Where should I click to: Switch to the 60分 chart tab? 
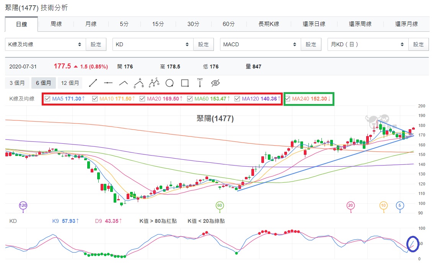tap(228, 24)
